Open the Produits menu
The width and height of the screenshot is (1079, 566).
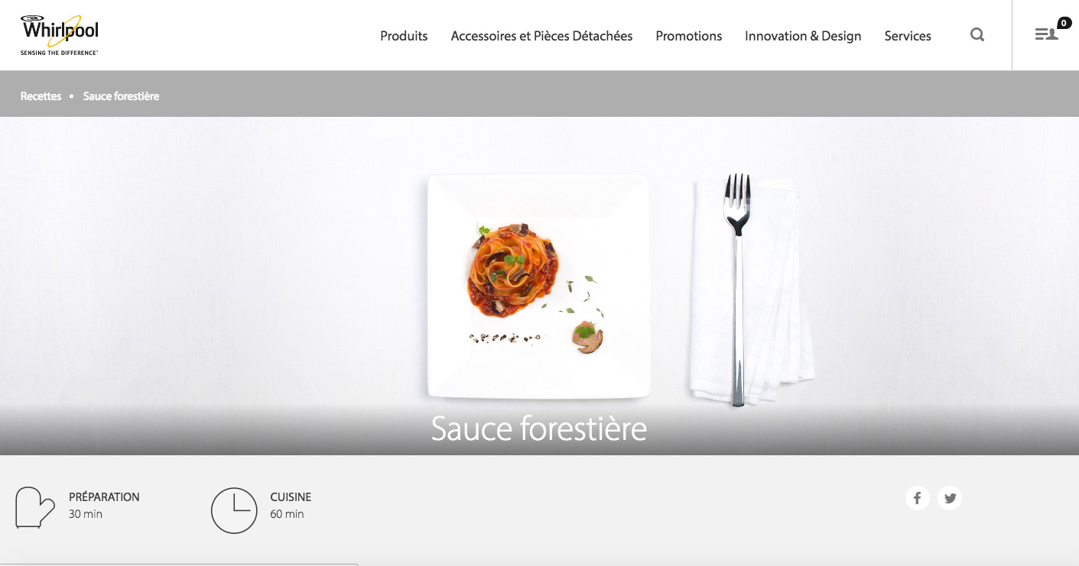point(404,36)
